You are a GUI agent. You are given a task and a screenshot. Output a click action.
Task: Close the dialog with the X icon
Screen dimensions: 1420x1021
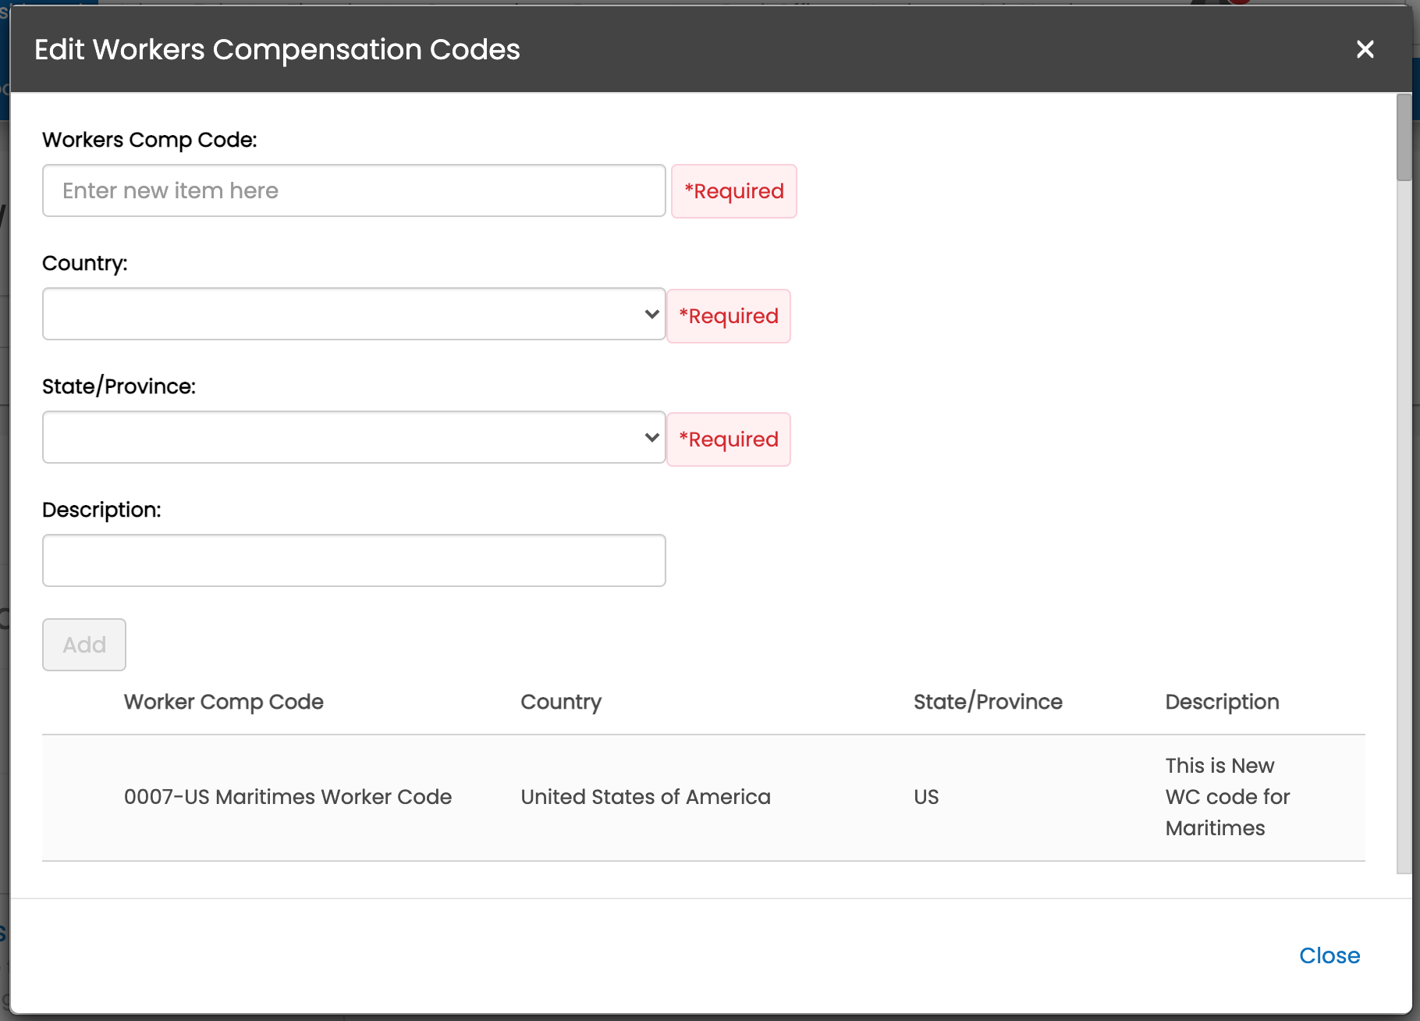(x=1365, y=49)
